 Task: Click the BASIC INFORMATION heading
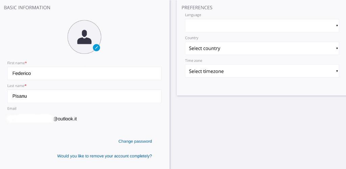(x=27, y=7)
